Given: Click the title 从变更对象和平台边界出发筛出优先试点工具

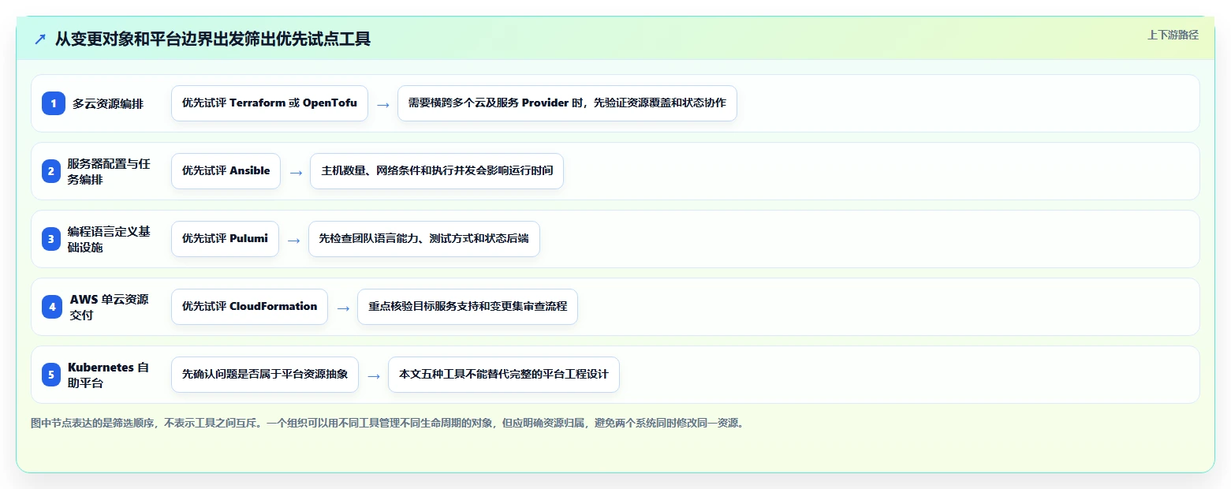Looking at the screenshot, I should click(x=213, y=39).
